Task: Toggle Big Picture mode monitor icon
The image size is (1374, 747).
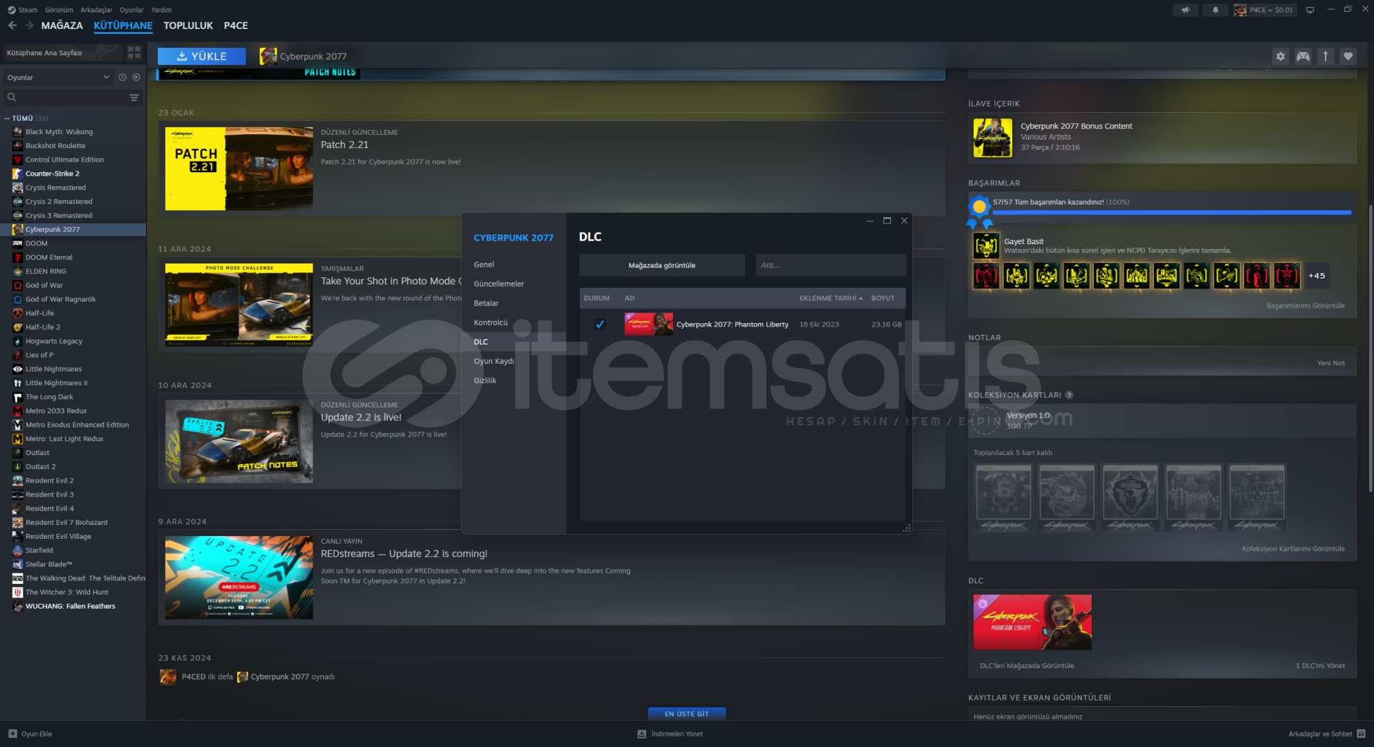Action: [x=1310, y=10]
